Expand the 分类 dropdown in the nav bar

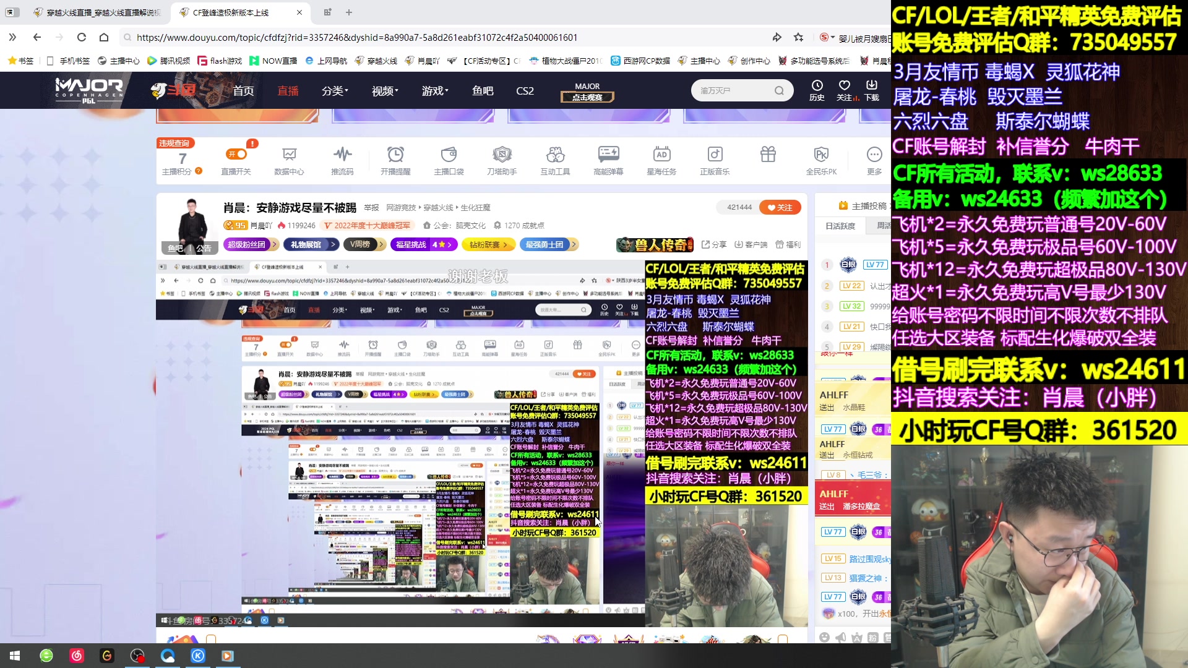click(x=335, y=91)
